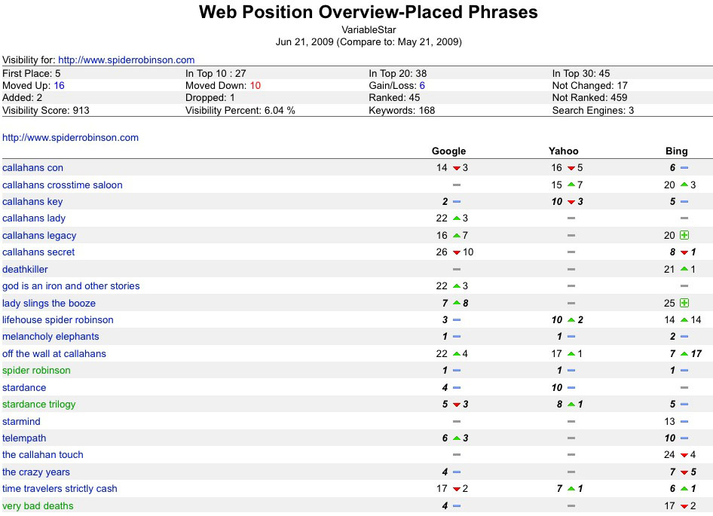Viewport: 713px width, 516px height.
Task: Click red down arrow in the callahan touch row
Action: 684,455
